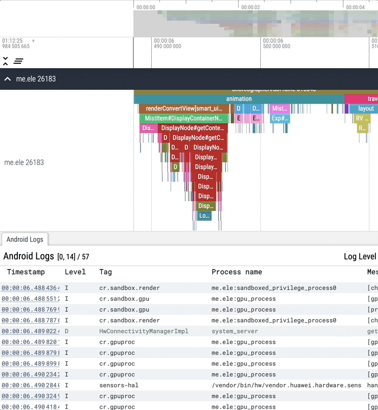The image size is (378, 410).
Task: Click the collapse all tracks icon
Action: pyautogui.click(x=5, y=61)
